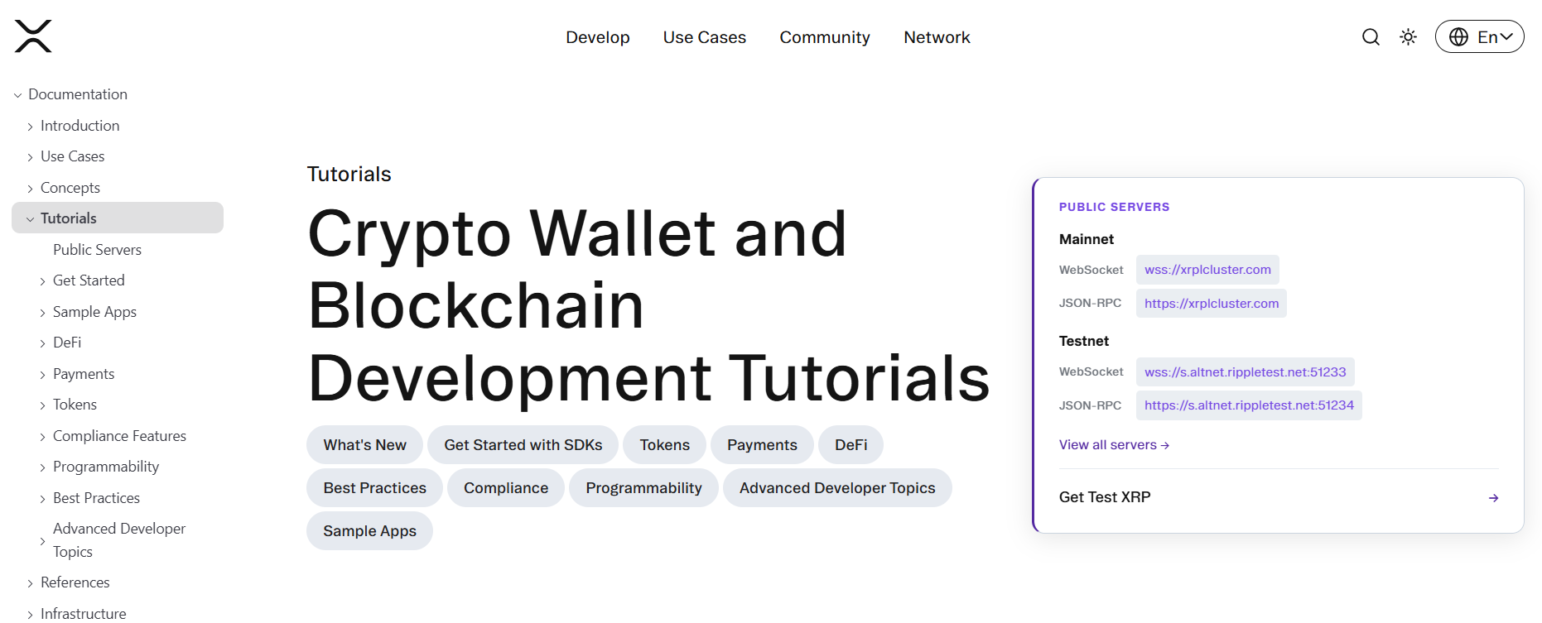Collapse the Documentation tree chevron
The width and height of the screenshot is (1542, 623).
pyautogui.click(x=17, y=95)
